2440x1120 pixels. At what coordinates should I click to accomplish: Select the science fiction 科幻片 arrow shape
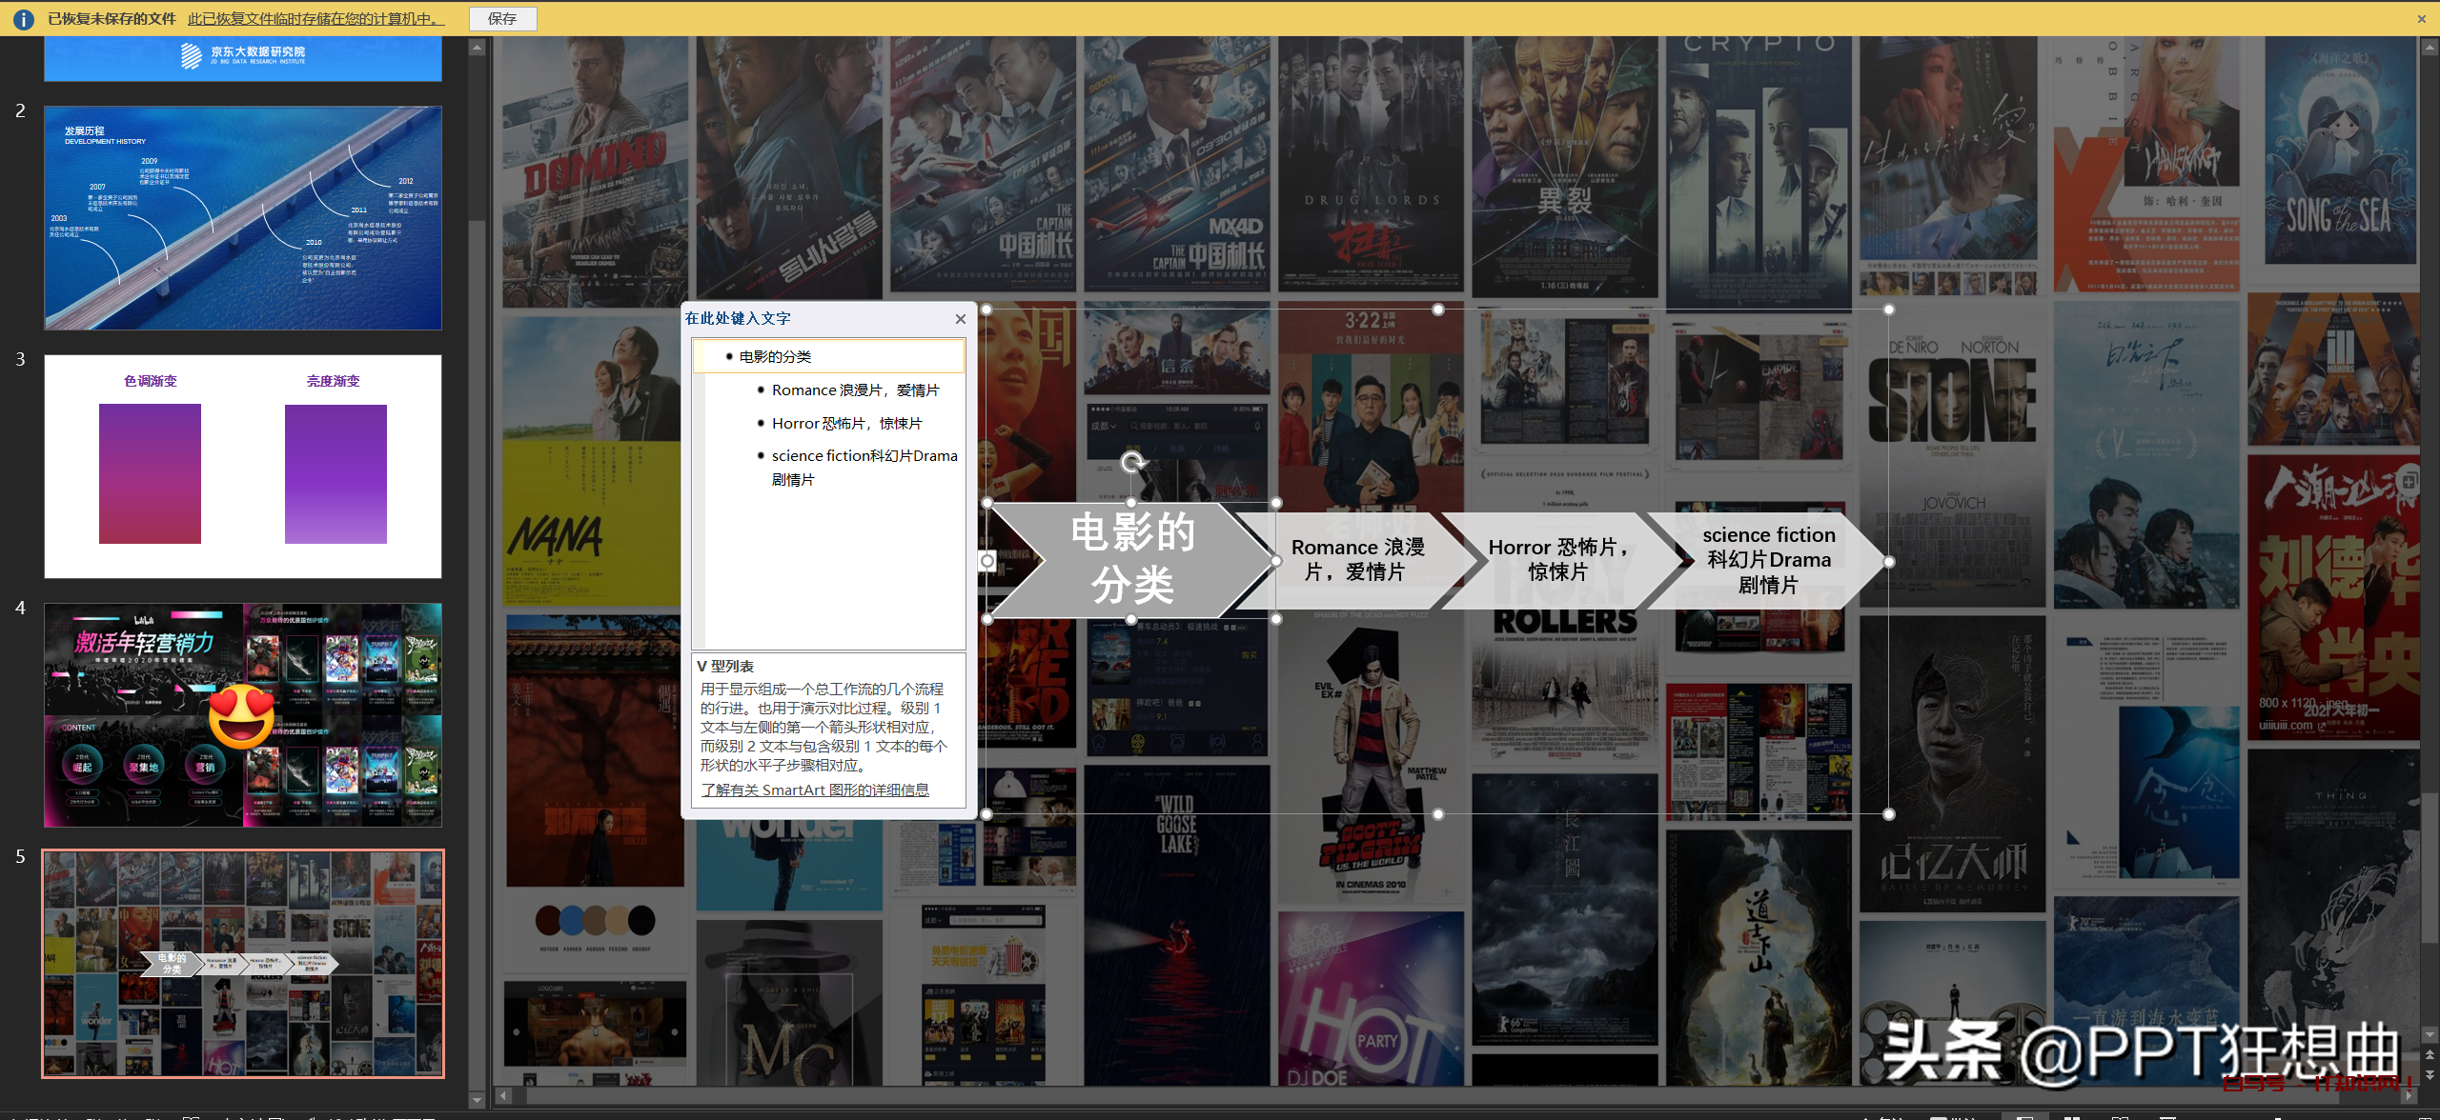[x=1768, y=560]
